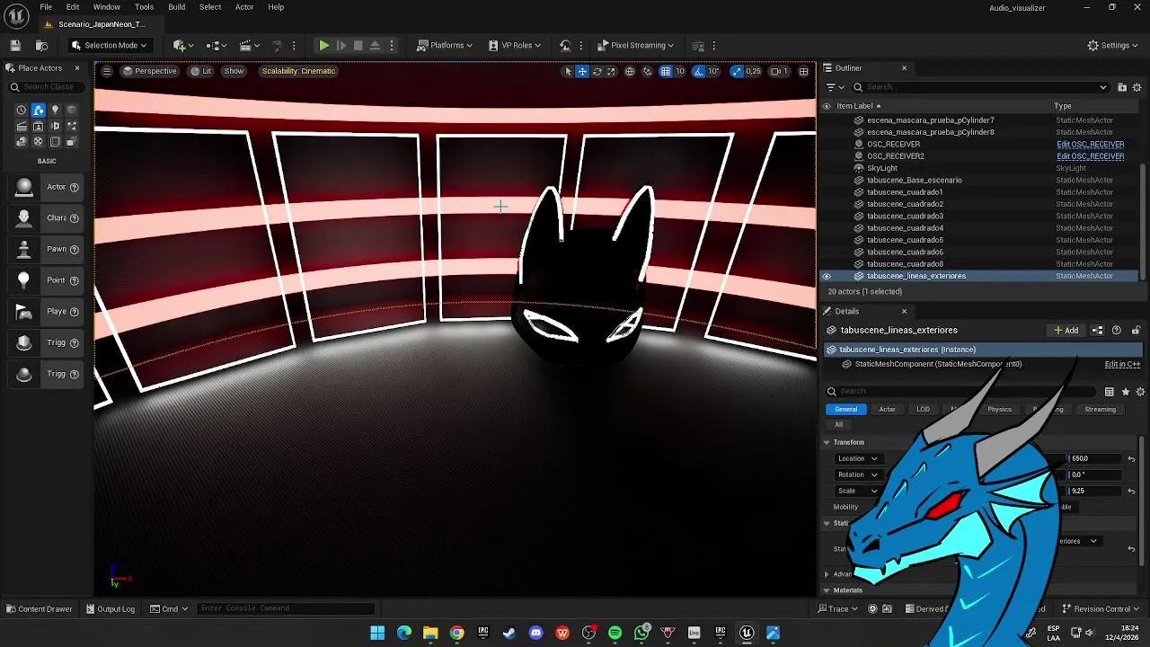Collapse the Transform section in Details
The width and height of the screenshot is (1150, 647).
[827, 442]
